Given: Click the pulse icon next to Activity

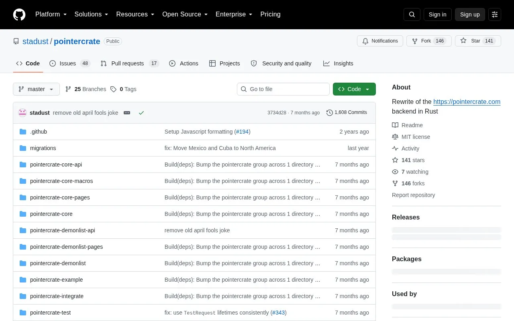Looking at the screenshot, I should (395, 148).
